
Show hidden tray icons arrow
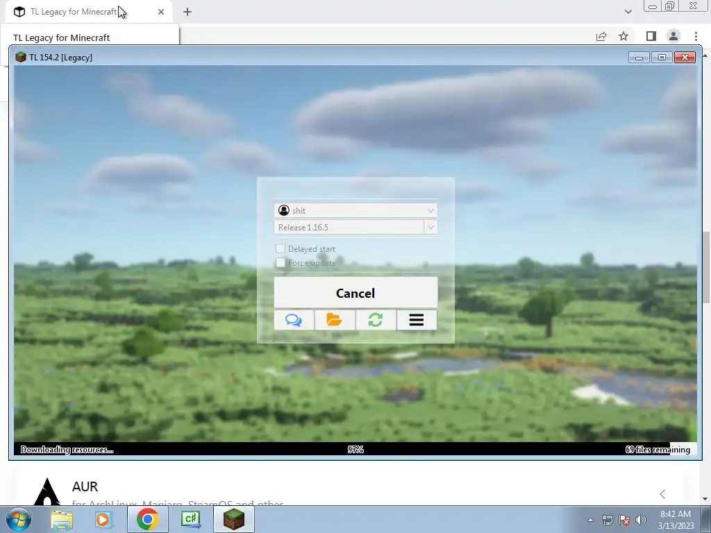click(590, 520)
